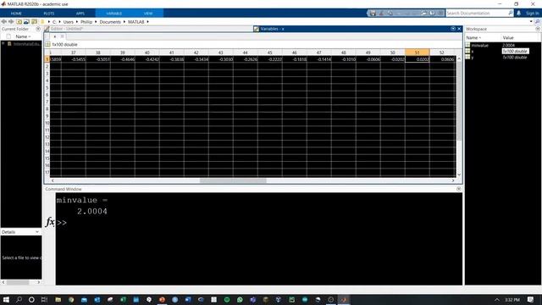Click the Up One Level folder icon
542x305 pixels.
(19, 21)
